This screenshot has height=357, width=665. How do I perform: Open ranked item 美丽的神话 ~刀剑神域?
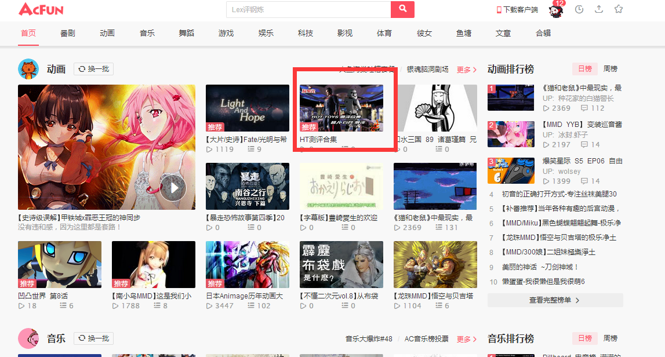click(540, 267)
